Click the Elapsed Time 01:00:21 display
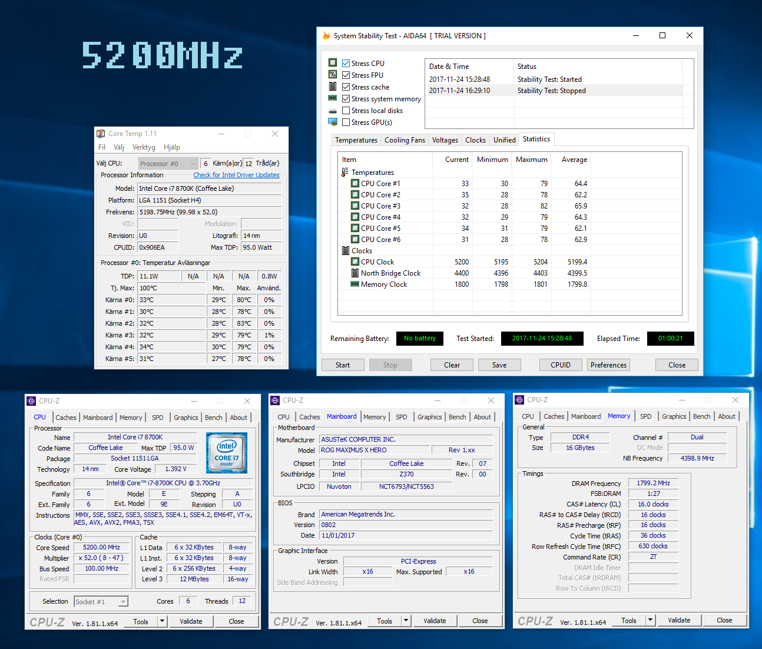762x649 pixels. click(671, 339)
